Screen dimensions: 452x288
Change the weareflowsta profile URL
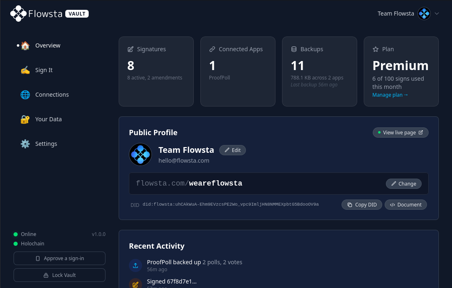click(x=404, y=184)
